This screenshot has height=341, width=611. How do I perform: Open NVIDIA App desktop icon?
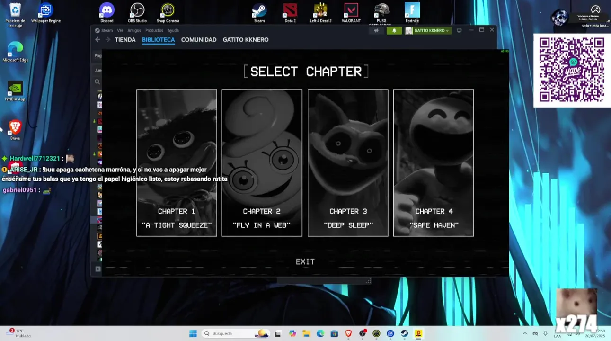tap(15, 91)
